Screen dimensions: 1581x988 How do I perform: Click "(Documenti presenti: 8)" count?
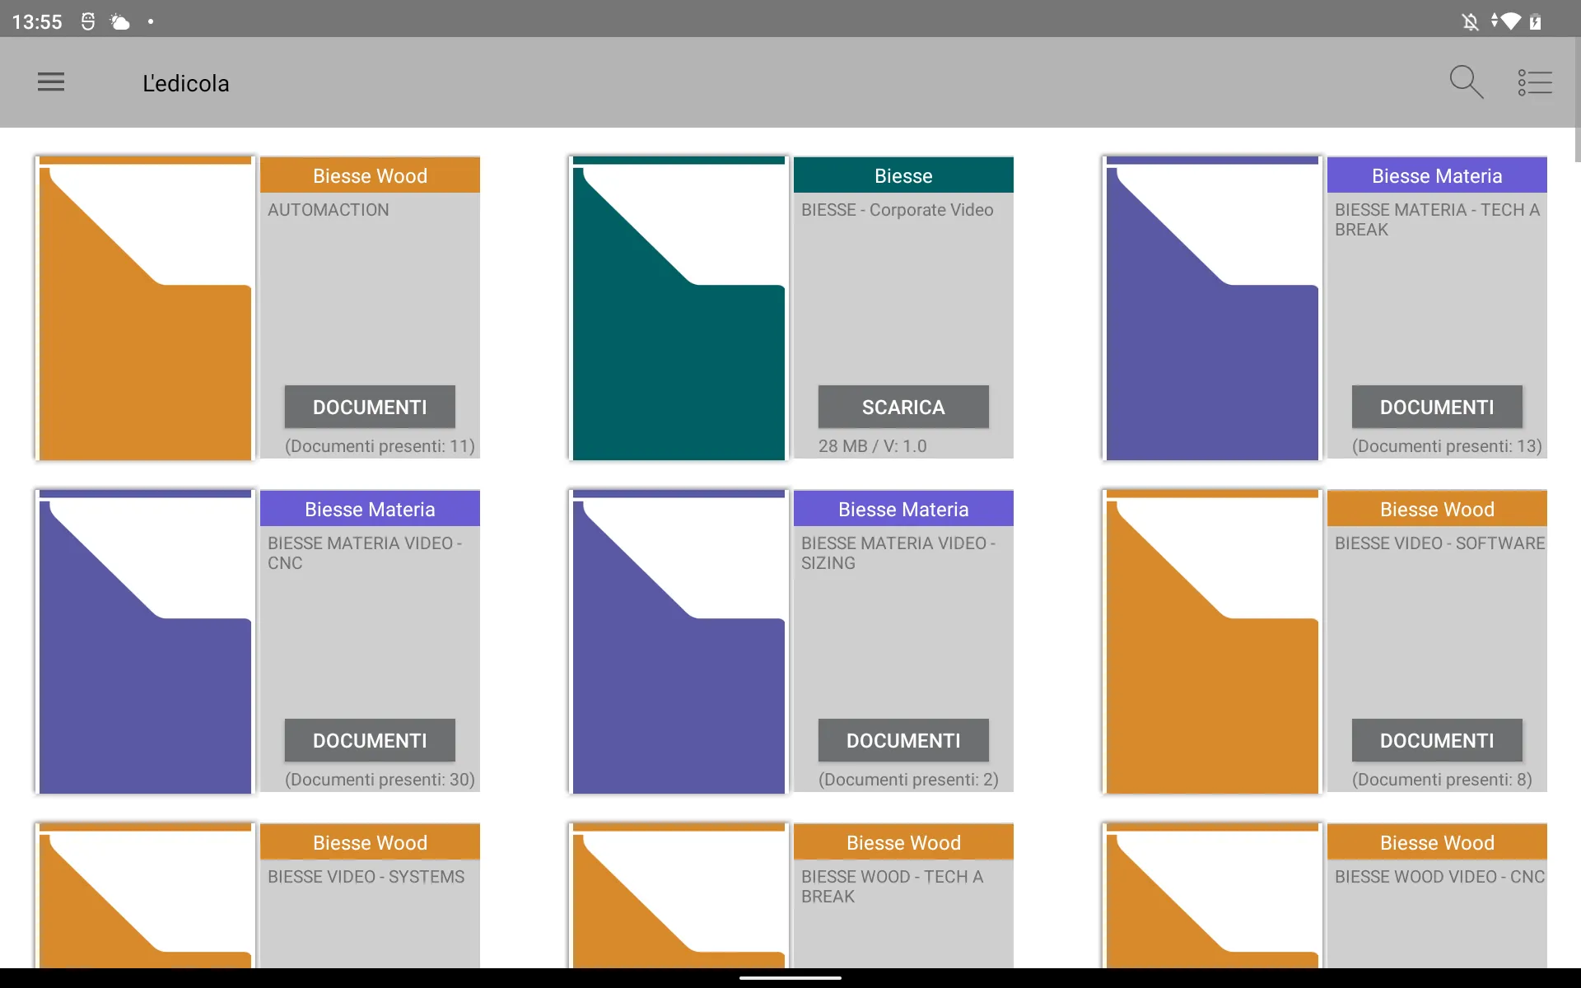(x=1442, y=780)
